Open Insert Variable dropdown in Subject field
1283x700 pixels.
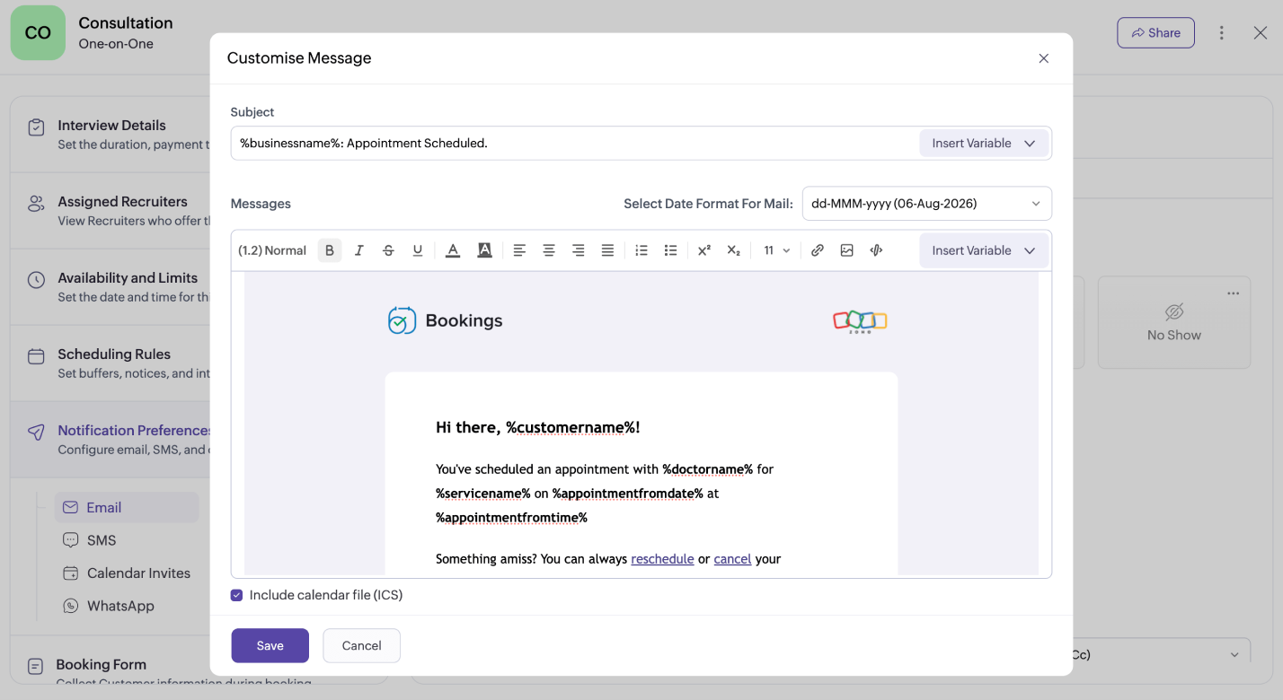(x=984, y=144)
